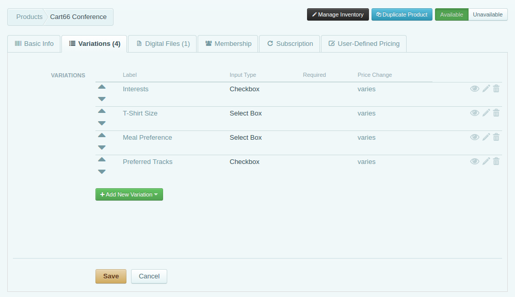Screen dimensions: 515x297
Task: Click the VARIATIONS section heading
Action: (x=68, y=75)
